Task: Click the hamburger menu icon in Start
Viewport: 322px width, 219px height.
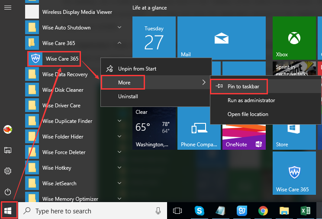Action: tap(8, 8)
